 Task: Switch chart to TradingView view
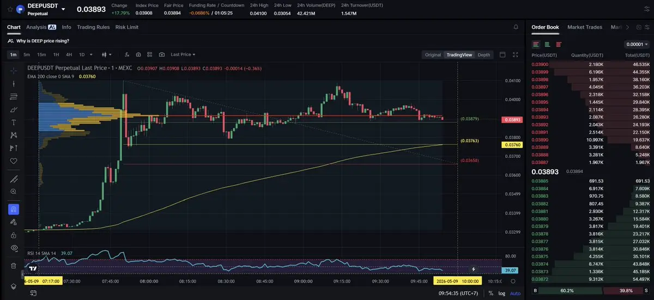point(459,54)
